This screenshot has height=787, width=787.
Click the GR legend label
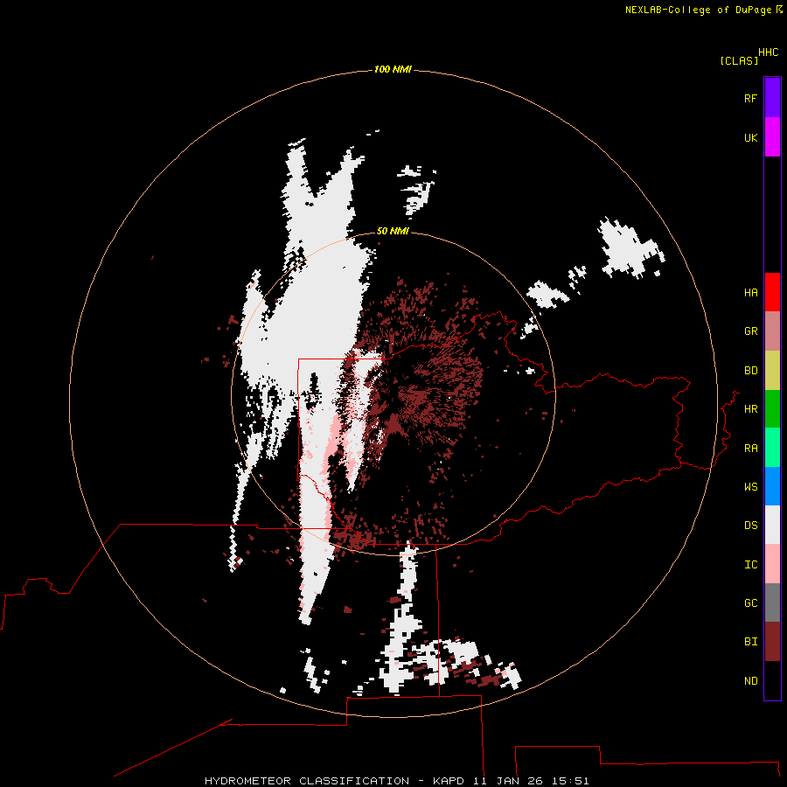coord(750,331)
